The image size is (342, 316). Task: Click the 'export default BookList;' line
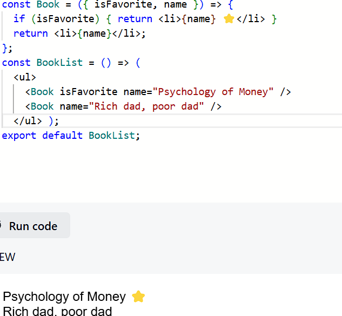coord(71,136)
